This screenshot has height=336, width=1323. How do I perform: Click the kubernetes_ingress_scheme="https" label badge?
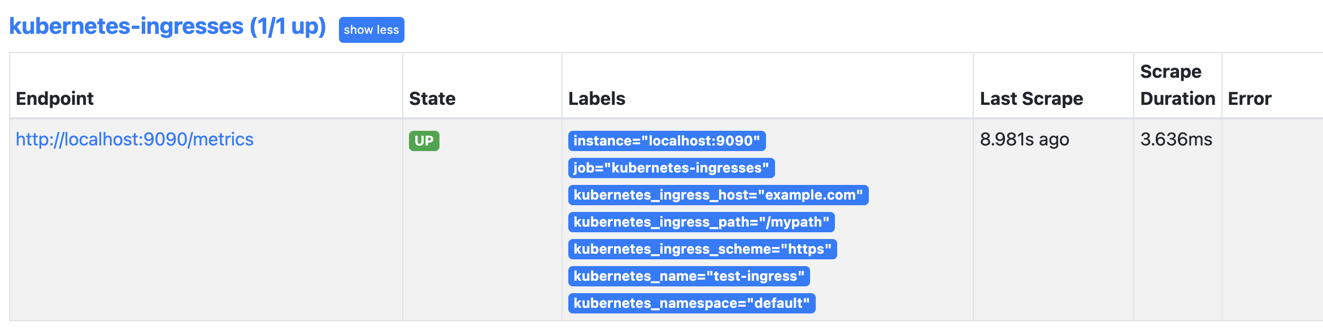[702, 249]
